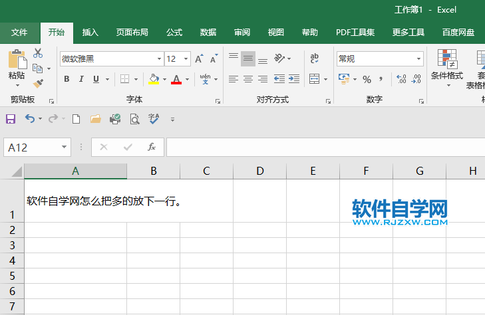Open font settings dialog launcher
This screenshot has width=485, height=315.
pyautogui.click(x=218, y=101)
